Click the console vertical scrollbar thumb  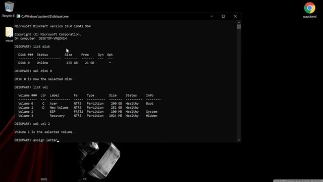coord(239,27)
